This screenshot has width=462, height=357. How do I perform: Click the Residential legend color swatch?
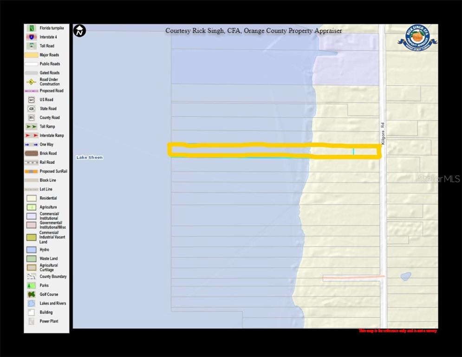pyautogui.click(x=31, y=198)
